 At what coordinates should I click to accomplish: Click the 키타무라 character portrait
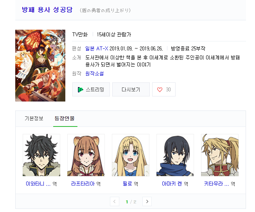(x=220, y=155)
